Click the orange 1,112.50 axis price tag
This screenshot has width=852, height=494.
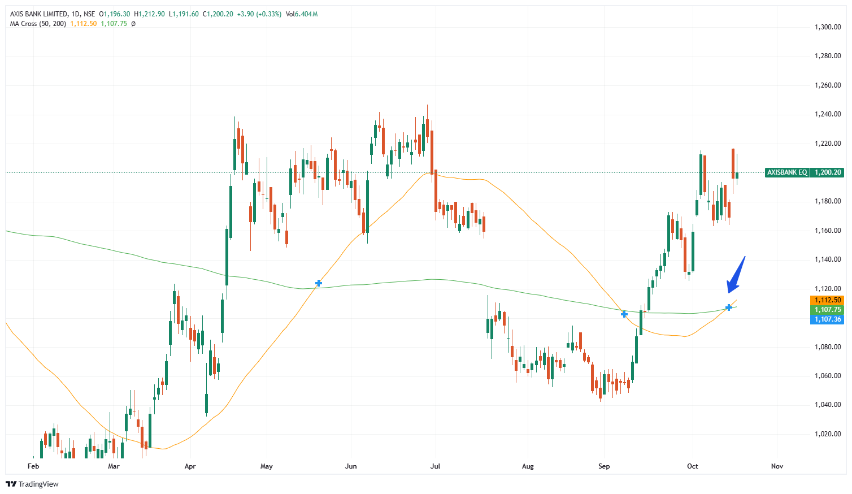point(827,300)
